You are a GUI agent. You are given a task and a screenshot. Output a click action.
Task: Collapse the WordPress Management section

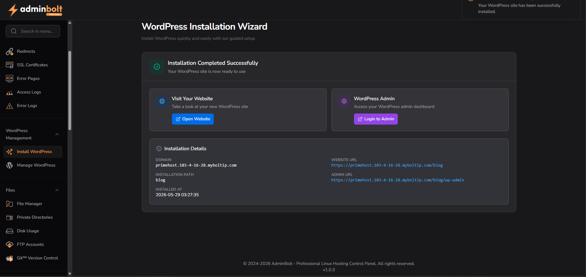point(57,134)
